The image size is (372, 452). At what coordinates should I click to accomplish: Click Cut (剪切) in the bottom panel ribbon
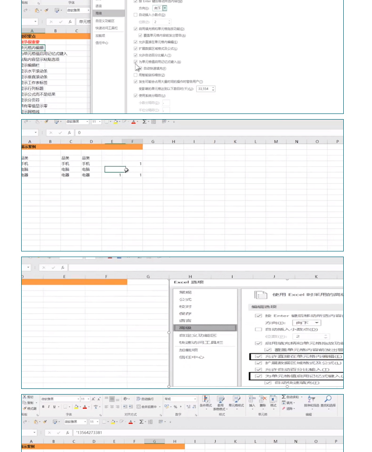(x=28, y=397)
